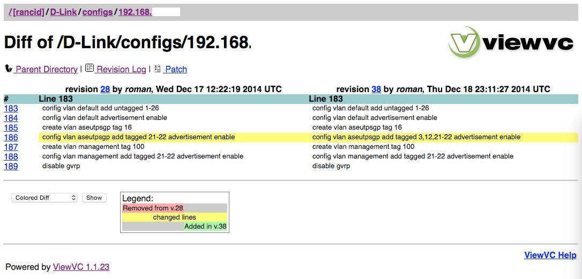Go to the [rancid] root breadcrumb
The image size is (582, 279).
click(x=27, y=12)
